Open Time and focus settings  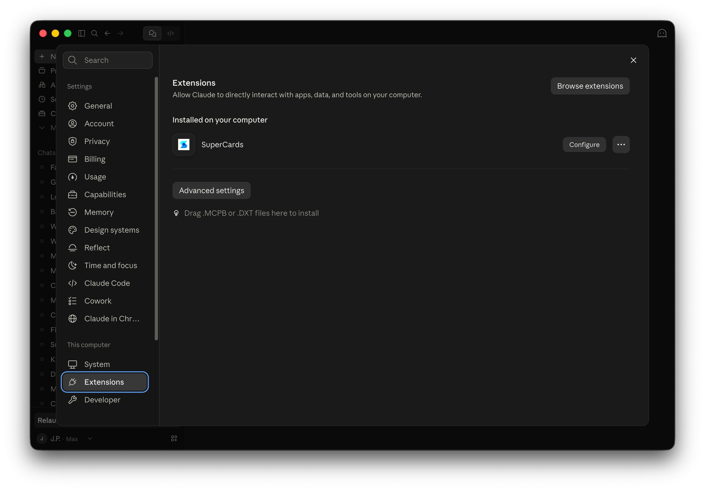point(105,266)
